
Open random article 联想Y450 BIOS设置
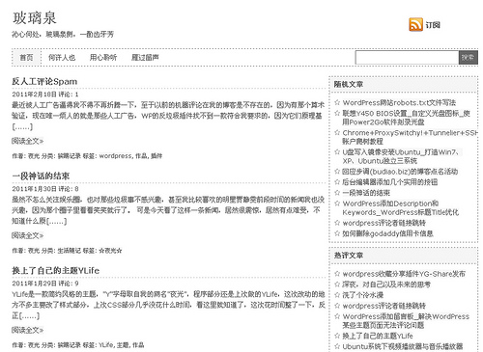click(407, 118)
